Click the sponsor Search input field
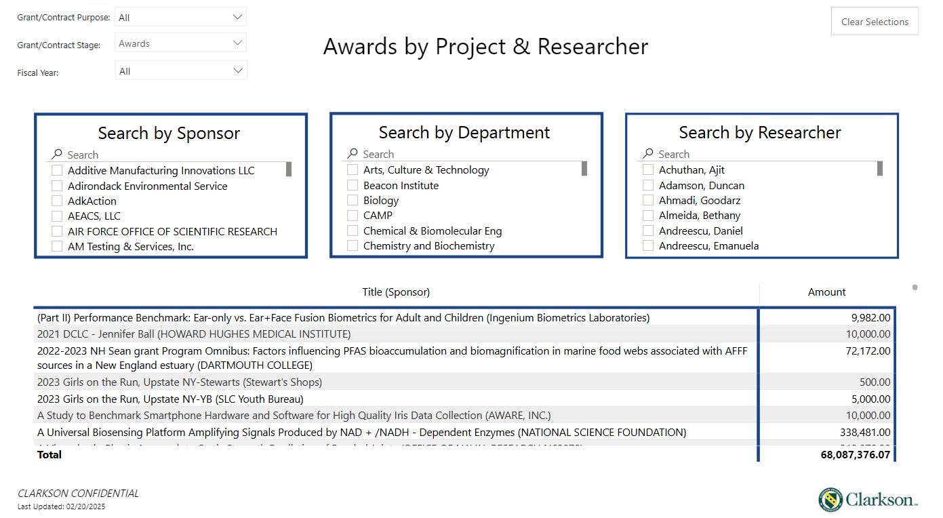The width and height of the screenshot is (943, 518). click(x=173, y=155)
